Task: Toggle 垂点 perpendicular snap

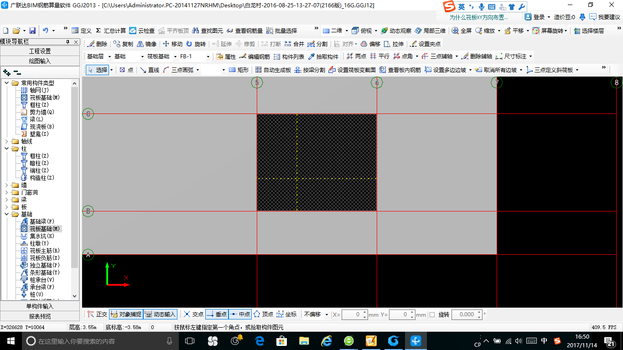Action: tap(217, 314)
